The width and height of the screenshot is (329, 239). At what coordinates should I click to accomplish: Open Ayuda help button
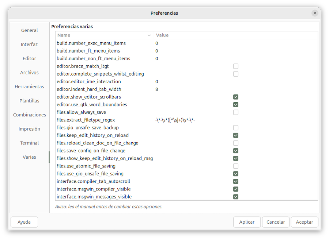(24, 222)
